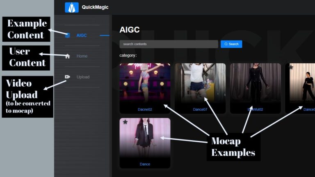The height and width of the screenshot is (177, 315).
Task: Click the Upload video camera icon
Action: [67, 77]
